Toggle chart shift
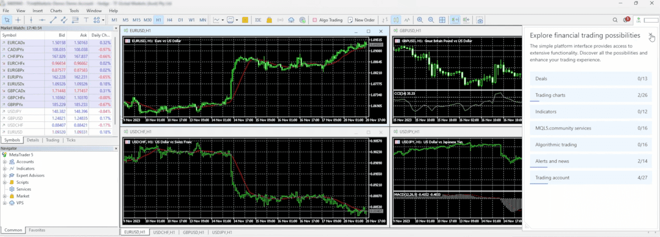 (x=466, y=20)
